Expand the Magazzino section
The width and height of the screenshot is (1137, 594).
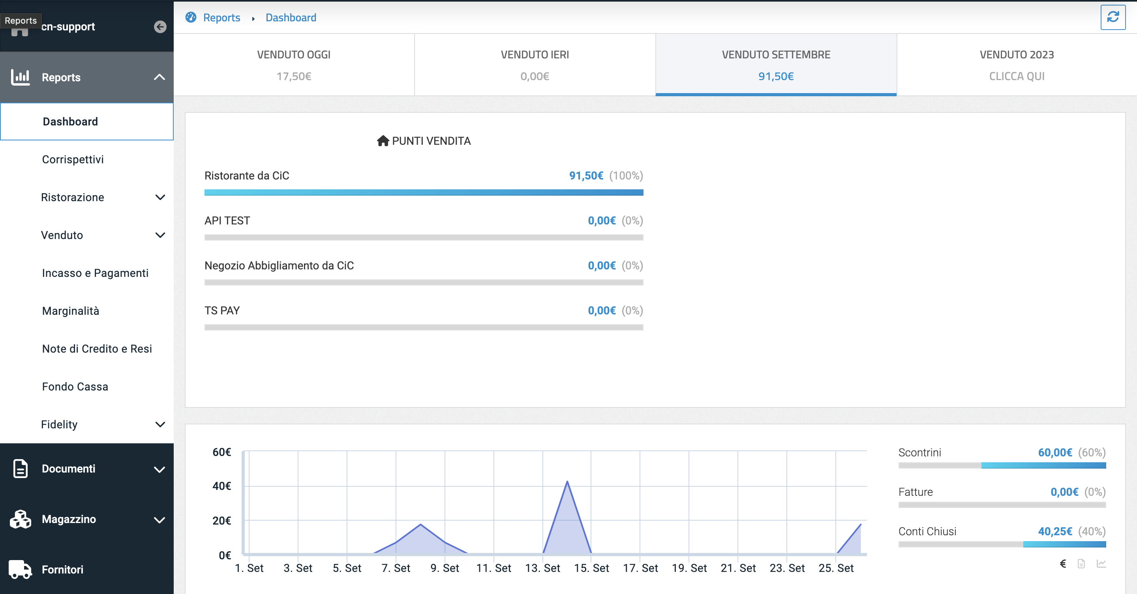click(x=159, y=519)
